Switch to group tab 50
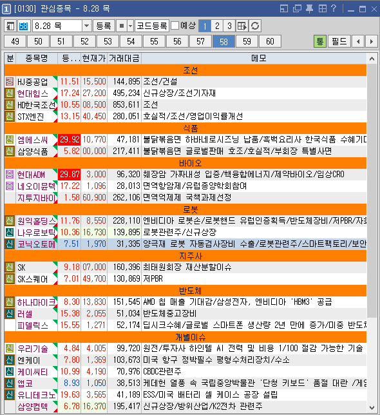Image resolution: width=380 pixels, height=415 pixels. [38, 41]
